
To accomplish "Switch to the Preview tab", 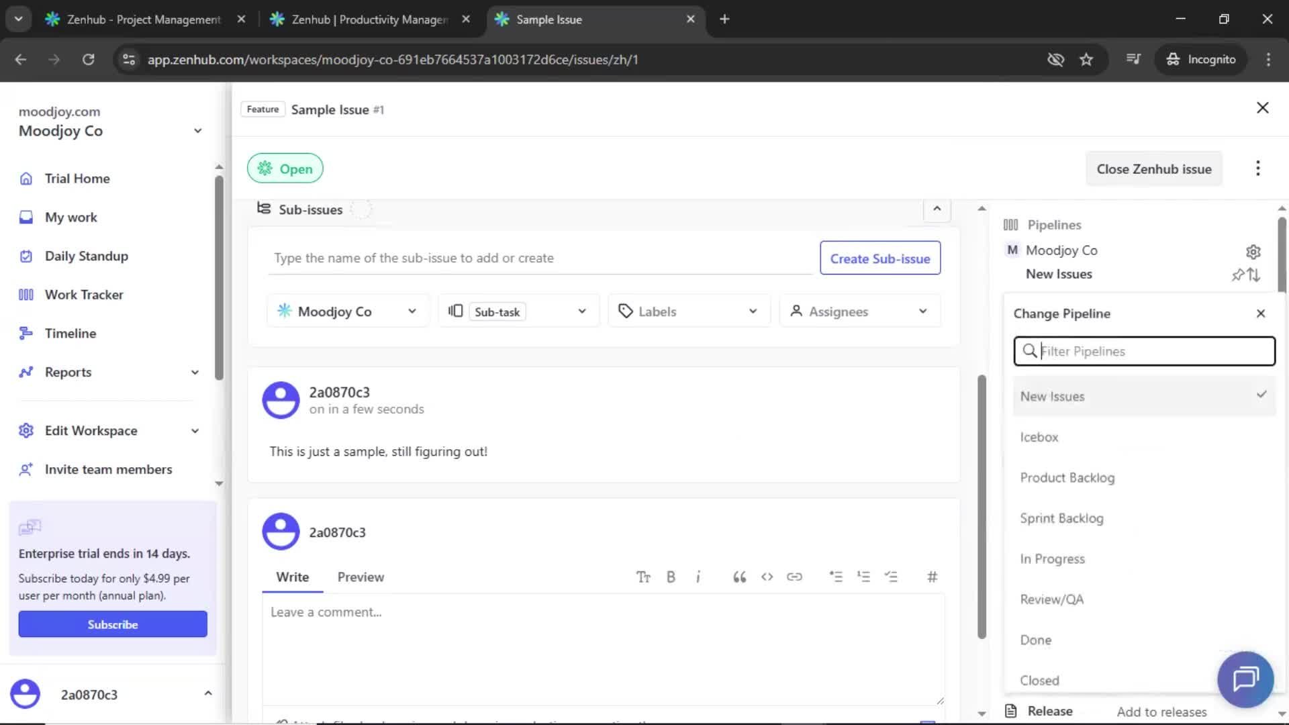I will 361,576.
